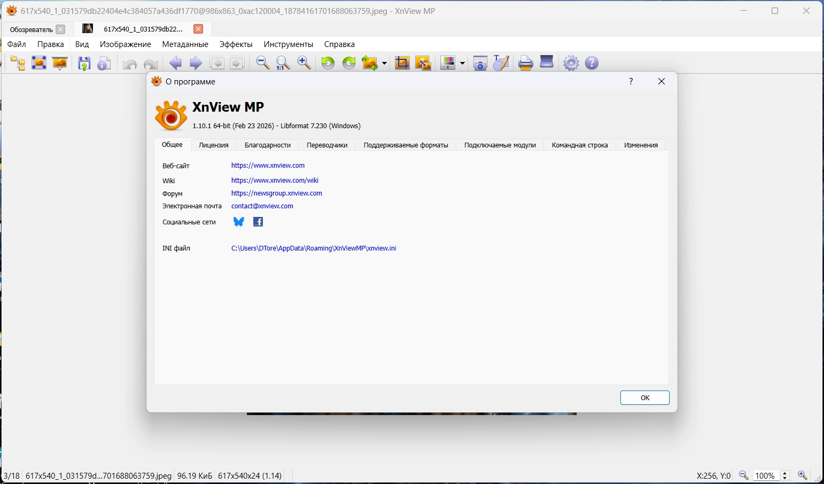The image size is (824, 484).
Task: Click the blue Help question mark icon
Action: [592, 63]
